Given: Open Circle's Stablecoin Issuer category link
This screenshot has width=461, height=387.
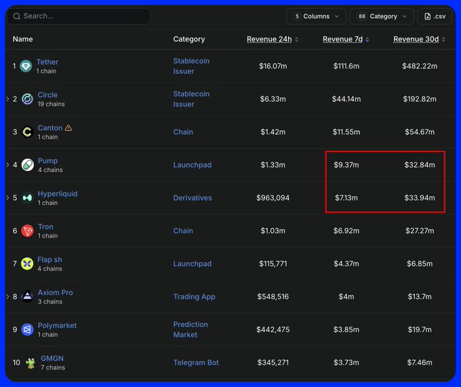Looking at the screenshot, I should pyautogui.click(x=191, y=99).
